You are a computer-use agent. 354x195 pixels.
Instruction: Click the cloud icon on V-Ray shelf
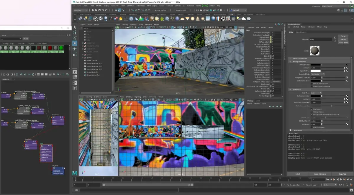click(243, 18)
